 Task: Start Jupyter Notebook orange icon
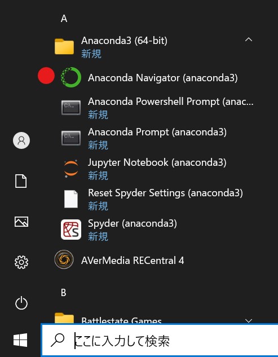pyautogui.click(x=71, y=169)
